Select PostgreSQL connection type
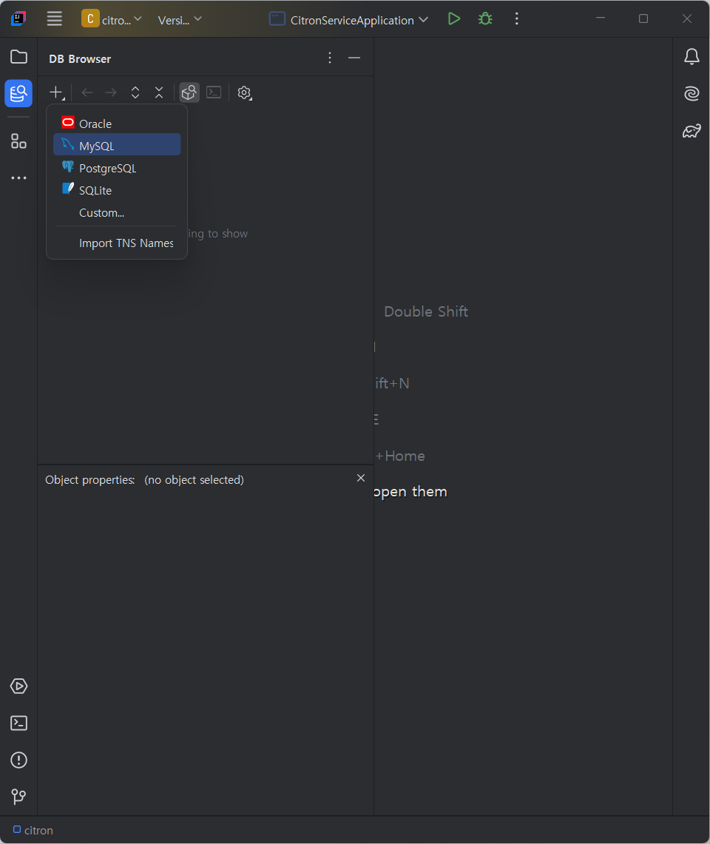 [x=117, y=168]
